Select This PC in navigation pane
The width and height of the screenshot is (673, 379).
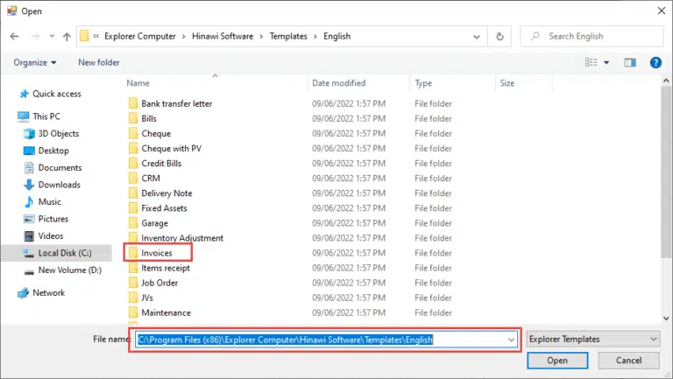pos(39,116)
